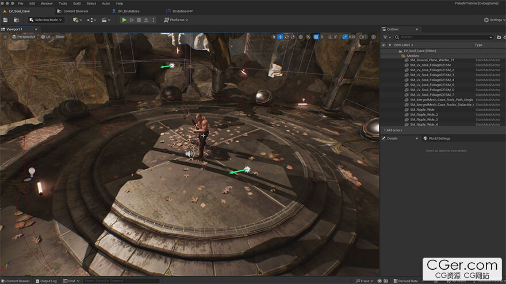Choose the Scale tool in viewport toolbar
Viewport: 506px width, 284px height.
pyautogui.click(x=293, y=37)
